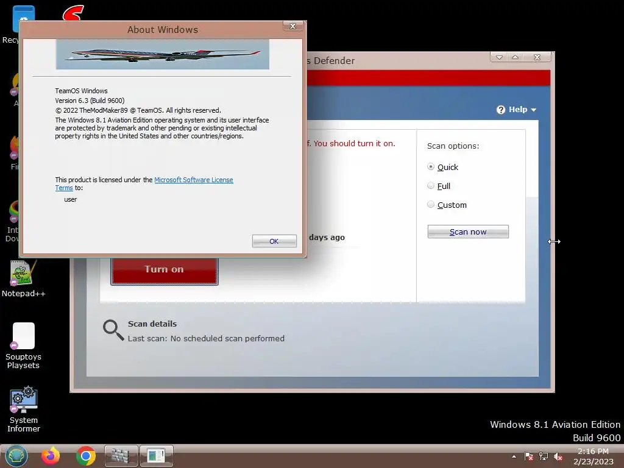Viewport: 624px width, 468px height.
Task: Open Souptoys Playsets desktop shortcut
Action: pyautogui.click(x=24, y=346)
